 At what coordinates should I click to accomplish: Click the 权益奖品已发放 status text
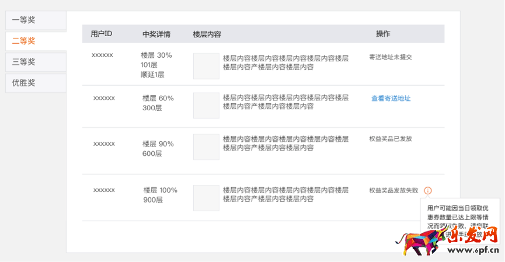pyautogui.click(x=391, y=139)
